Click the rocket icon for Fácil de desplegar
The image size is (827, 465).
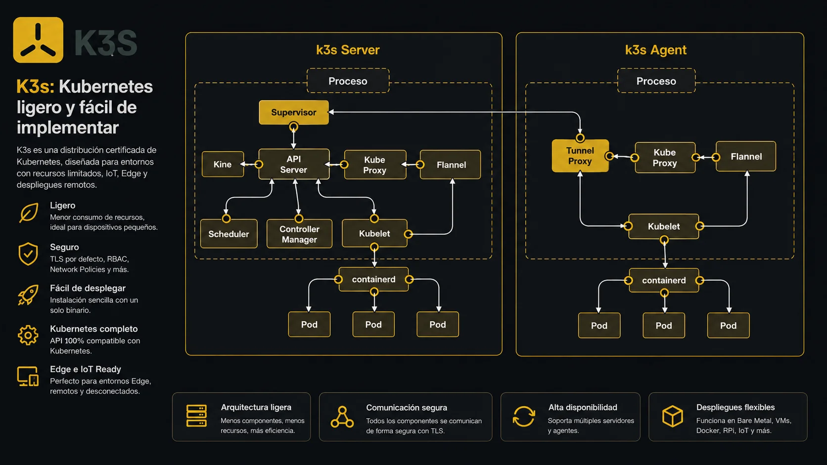28,295
